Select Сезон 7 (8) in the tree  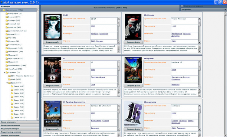(x=19, y=107)
